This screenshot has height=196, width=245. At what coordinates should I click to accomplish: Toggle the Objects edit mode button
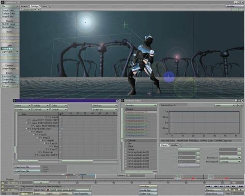tap(26, 193)
